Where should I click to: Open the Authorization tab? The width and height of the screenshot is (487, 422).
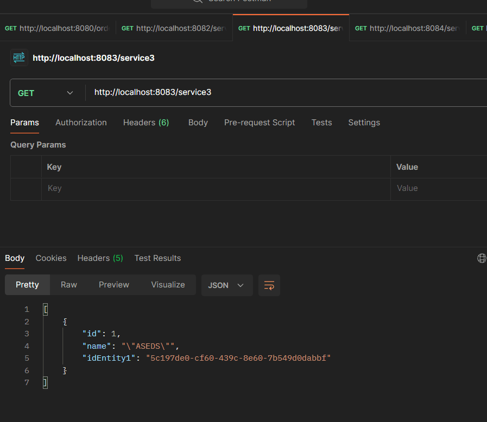point(81,123)
